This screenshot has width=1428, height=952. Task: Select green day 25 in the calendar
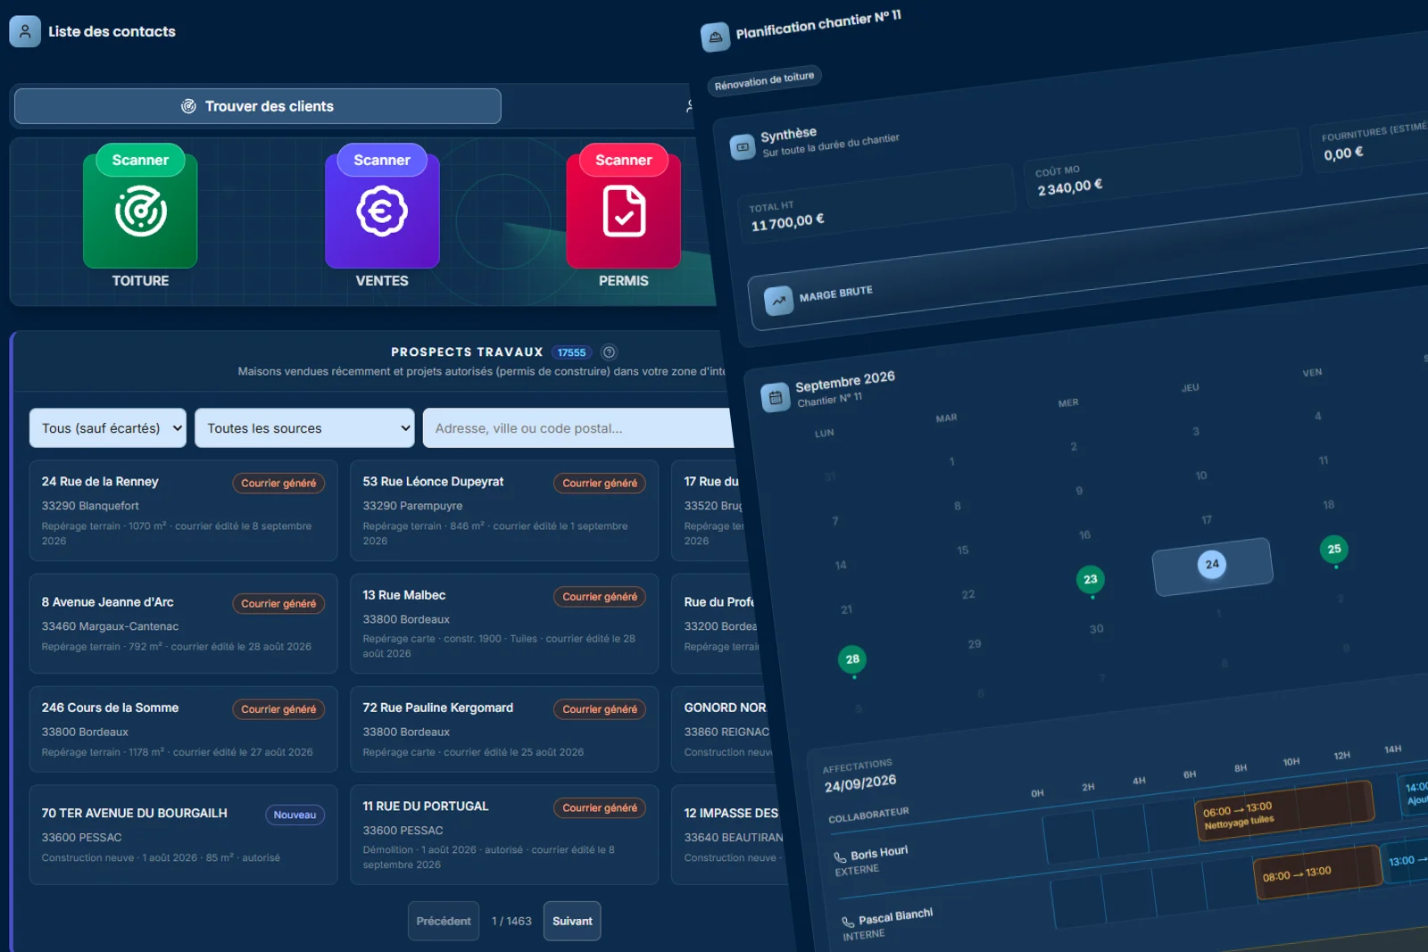tap(1334, 550)
